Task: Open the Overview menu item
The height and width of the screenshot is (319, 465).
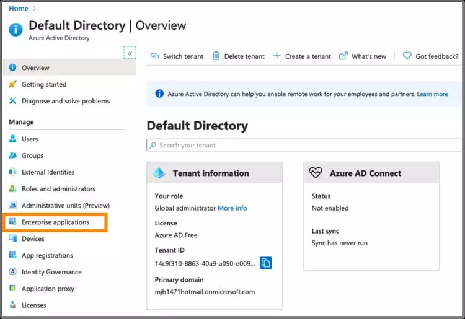Action: pyautogui.click(x=70, y=68)
